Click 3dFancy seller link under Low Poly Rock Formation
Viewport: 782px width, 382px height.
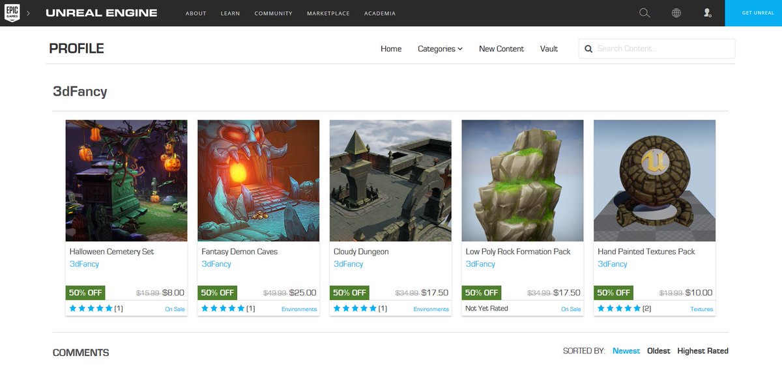480,264
